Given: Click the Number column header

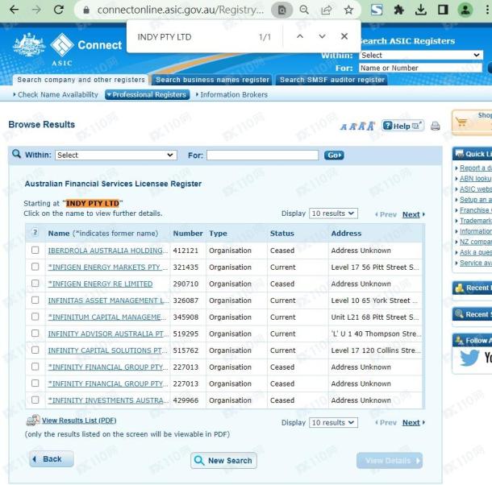Looking at the screenshot, I should point(188,234).
